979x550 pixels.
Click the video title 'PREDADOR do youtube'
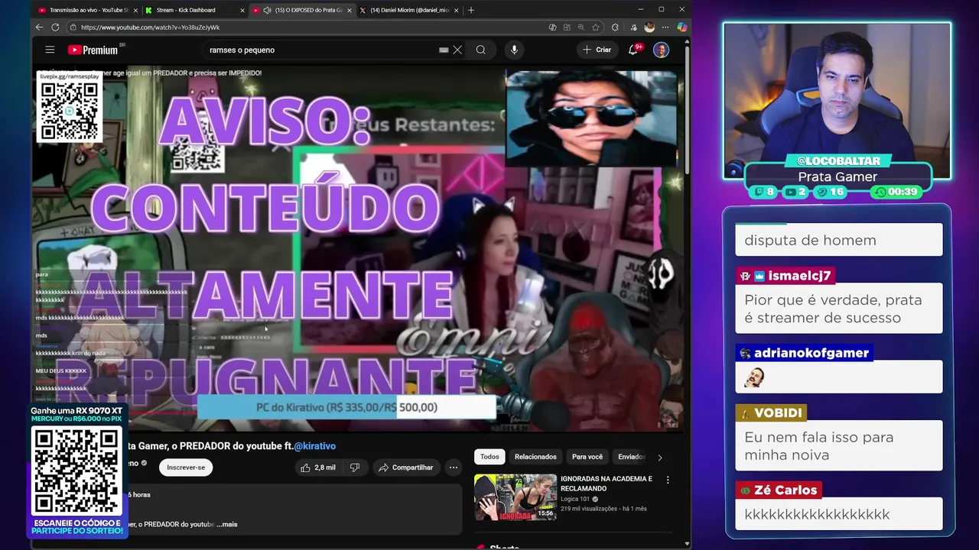[231, 446]
